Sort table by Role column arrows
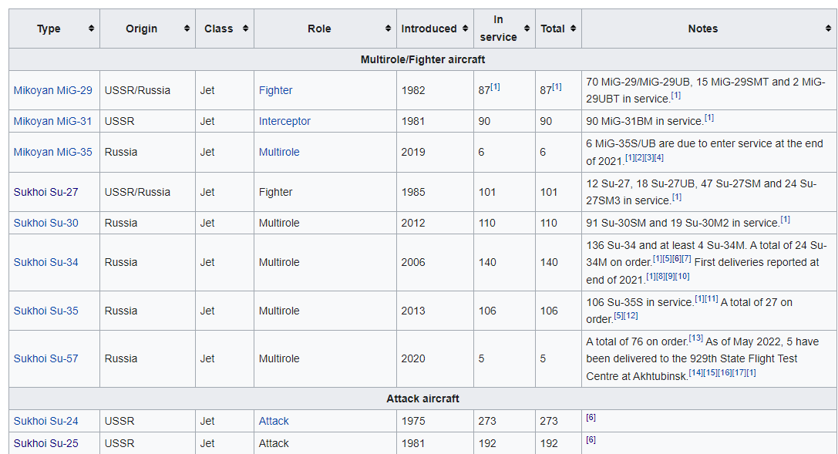The image size is (838, 454). pyautogui.click(x=388, y=29)
